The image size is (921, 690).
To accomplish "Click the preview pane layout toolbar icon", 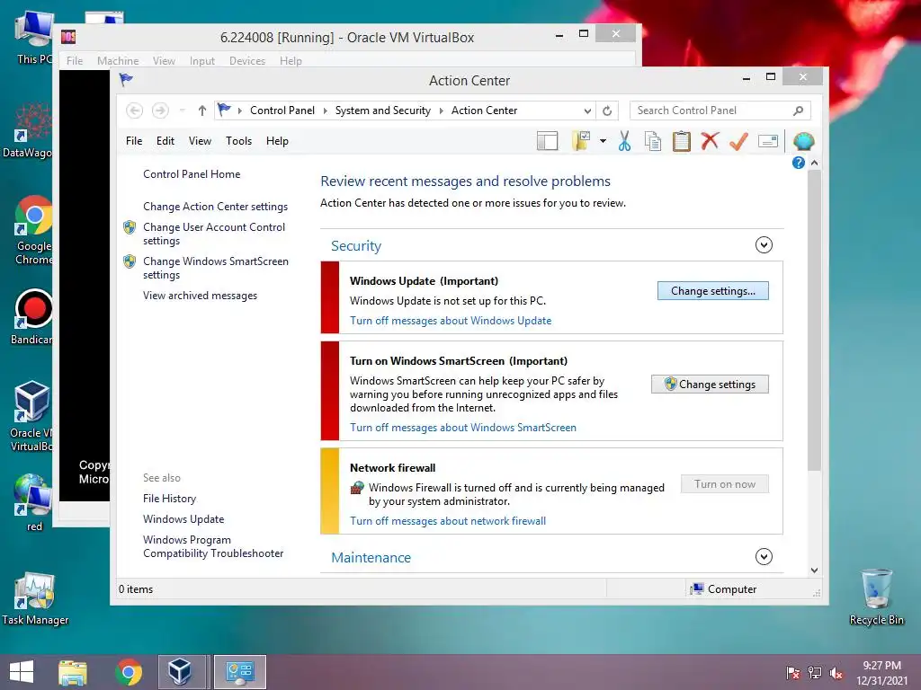I will tap(548, 141).
